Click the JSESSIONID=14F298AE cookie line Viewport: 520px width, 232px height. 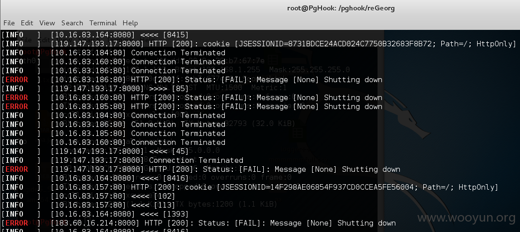coord(250,187)
